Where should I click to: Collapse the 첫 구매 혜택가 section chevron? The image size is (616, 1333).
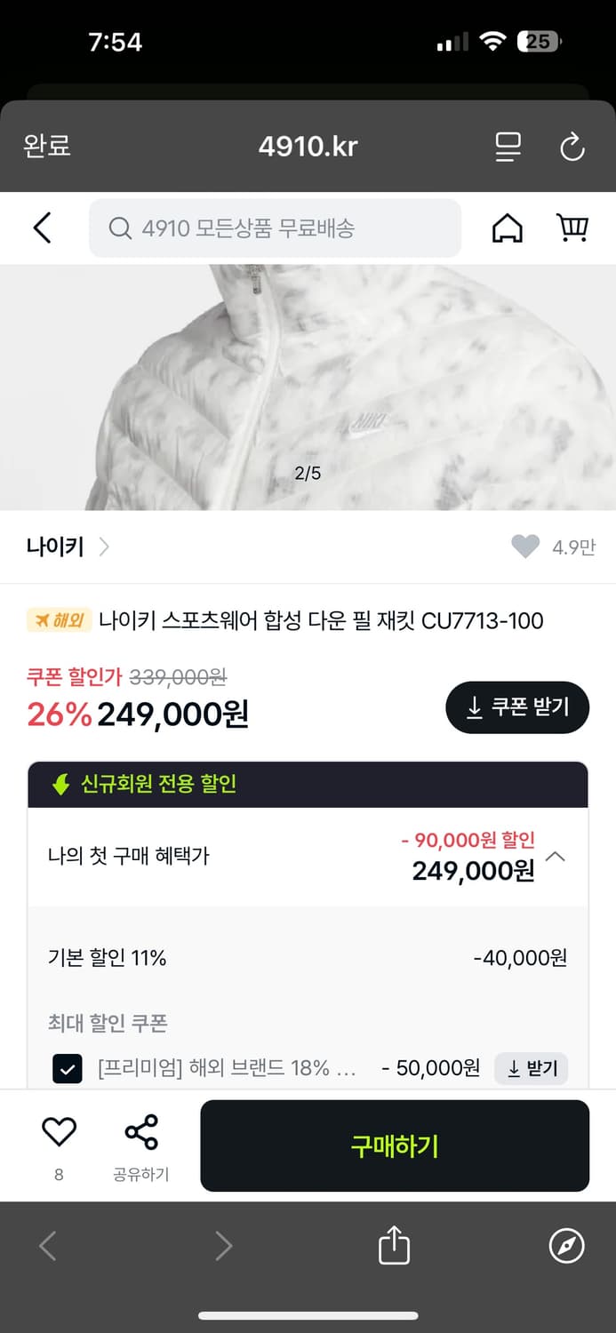(x=556, y=857)
